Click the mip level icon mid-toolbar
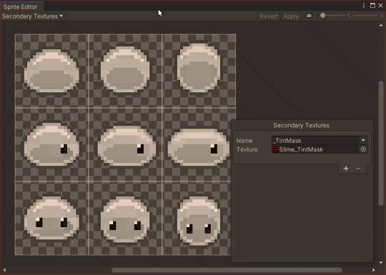 [x=349, y=16]
